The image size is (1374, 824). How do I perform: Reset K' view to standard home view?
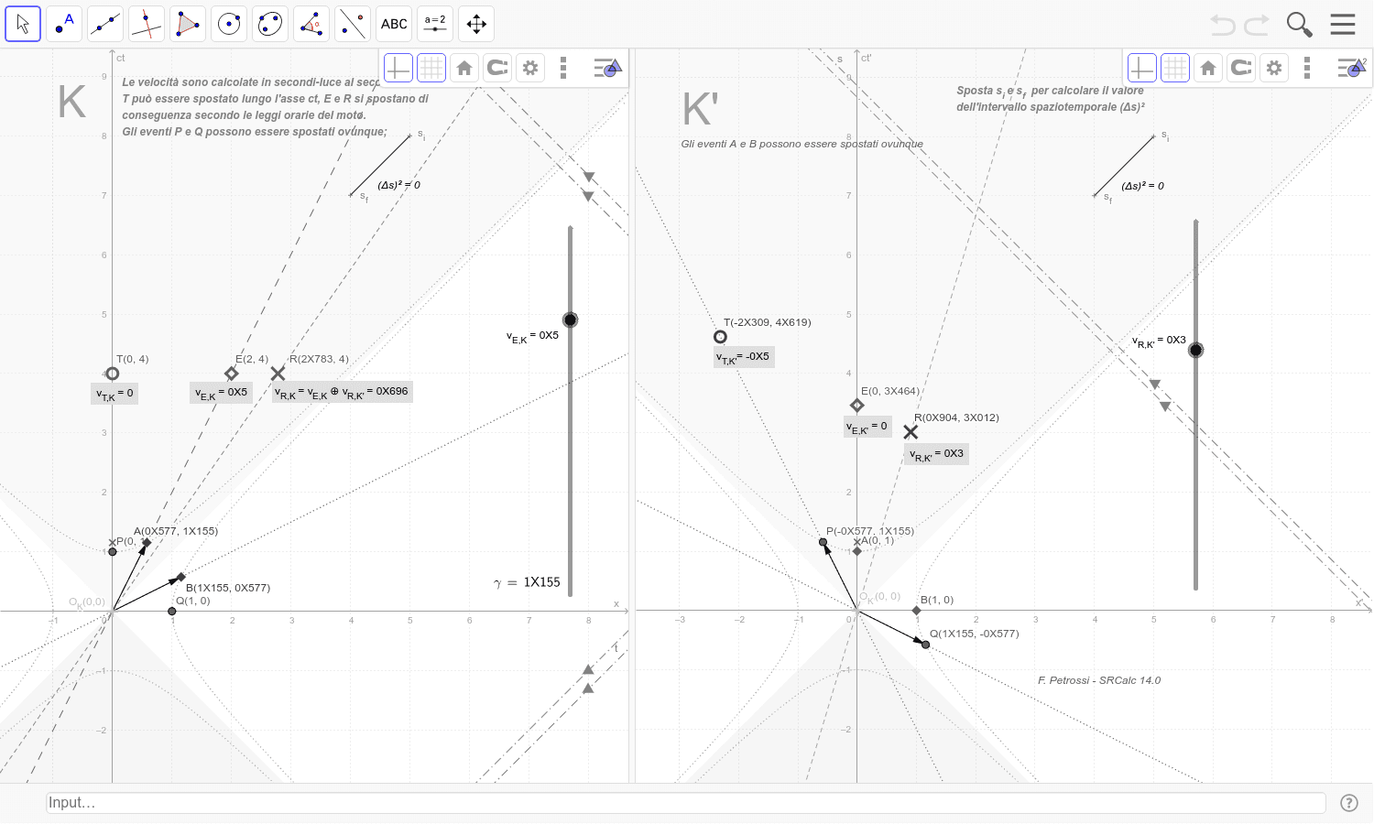pos(1208,68)
